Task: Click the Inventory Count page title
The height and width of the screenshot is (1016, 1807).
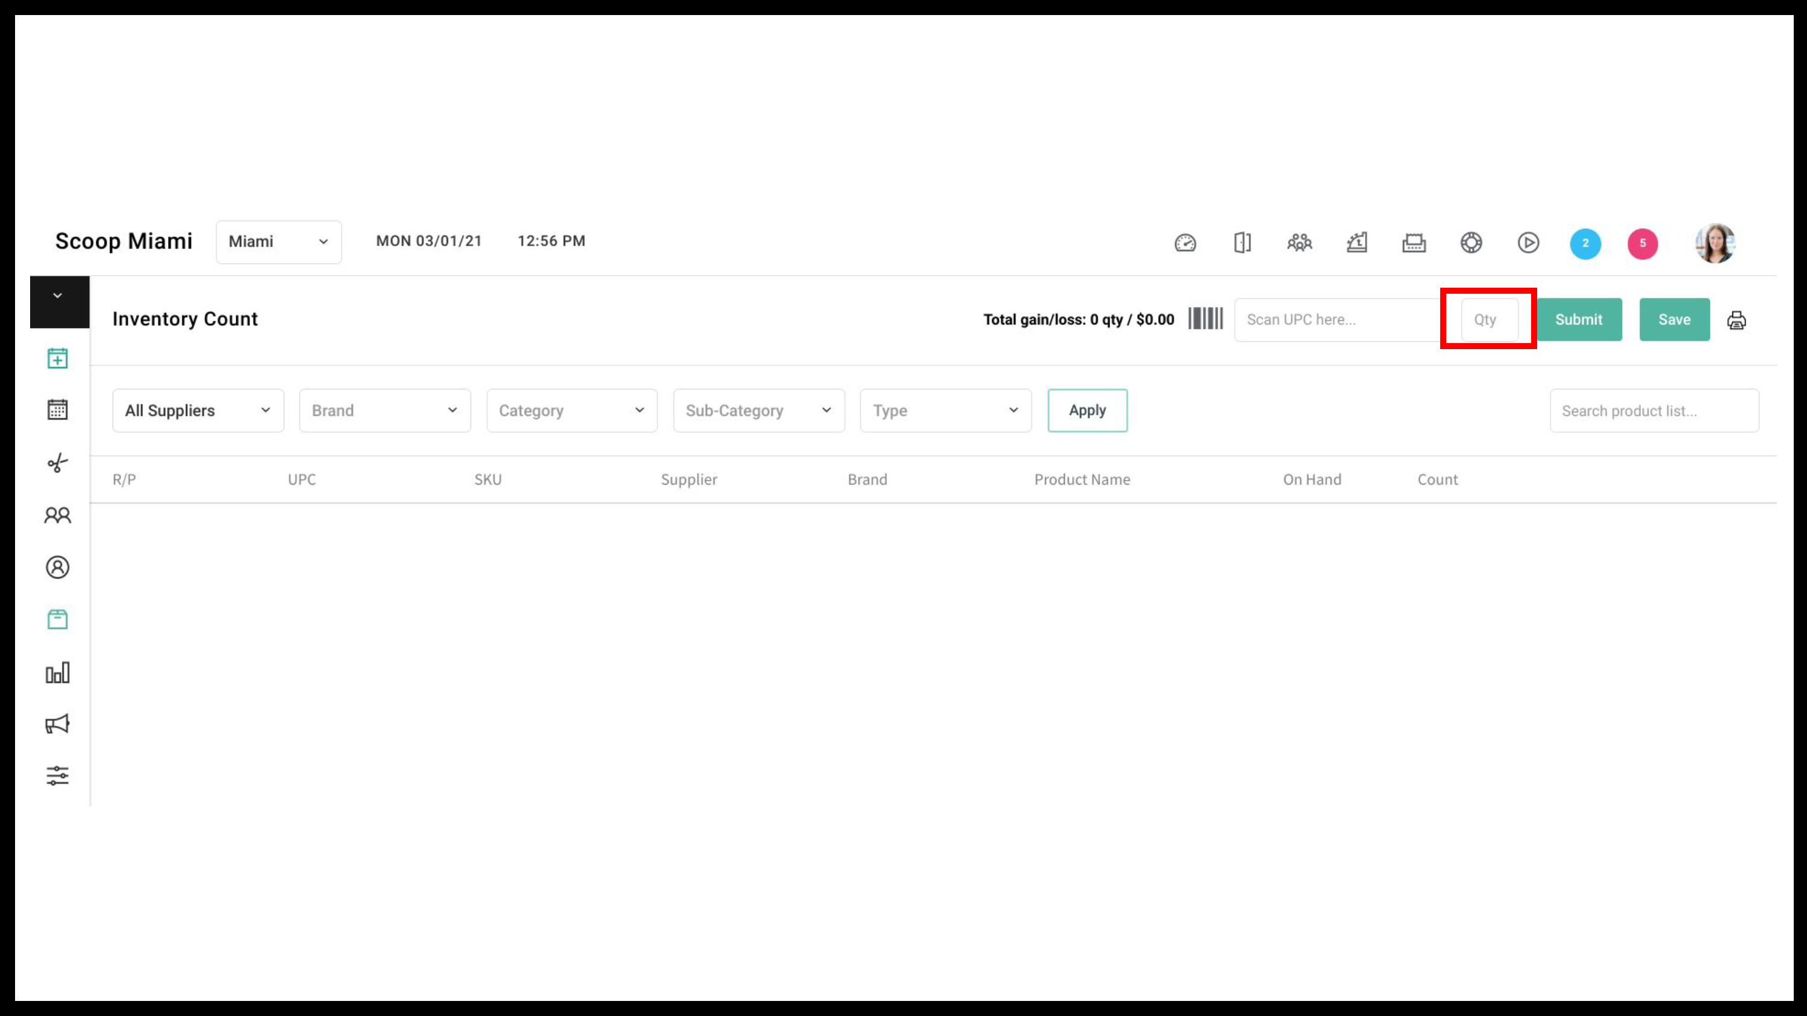Action: point(185,319)
